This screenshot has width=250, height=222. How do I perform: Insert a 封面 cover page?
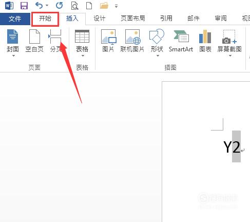point(13,41)
